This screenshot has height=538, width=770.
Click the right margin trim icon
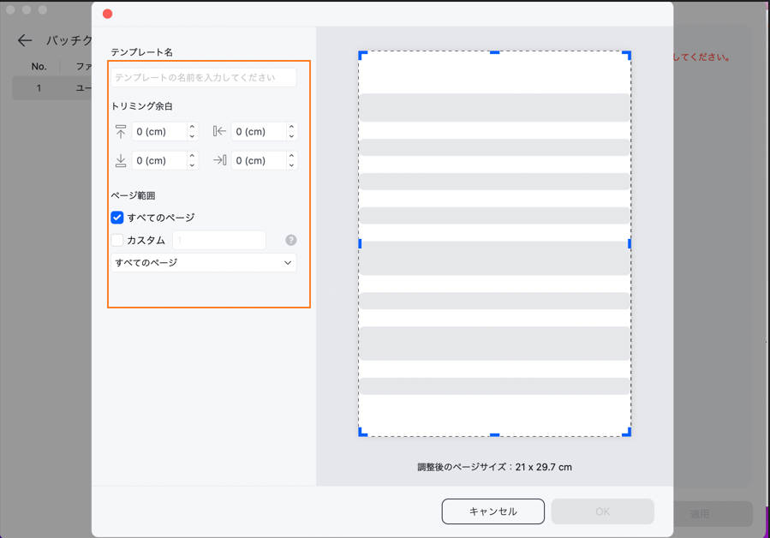pos(219,161)
